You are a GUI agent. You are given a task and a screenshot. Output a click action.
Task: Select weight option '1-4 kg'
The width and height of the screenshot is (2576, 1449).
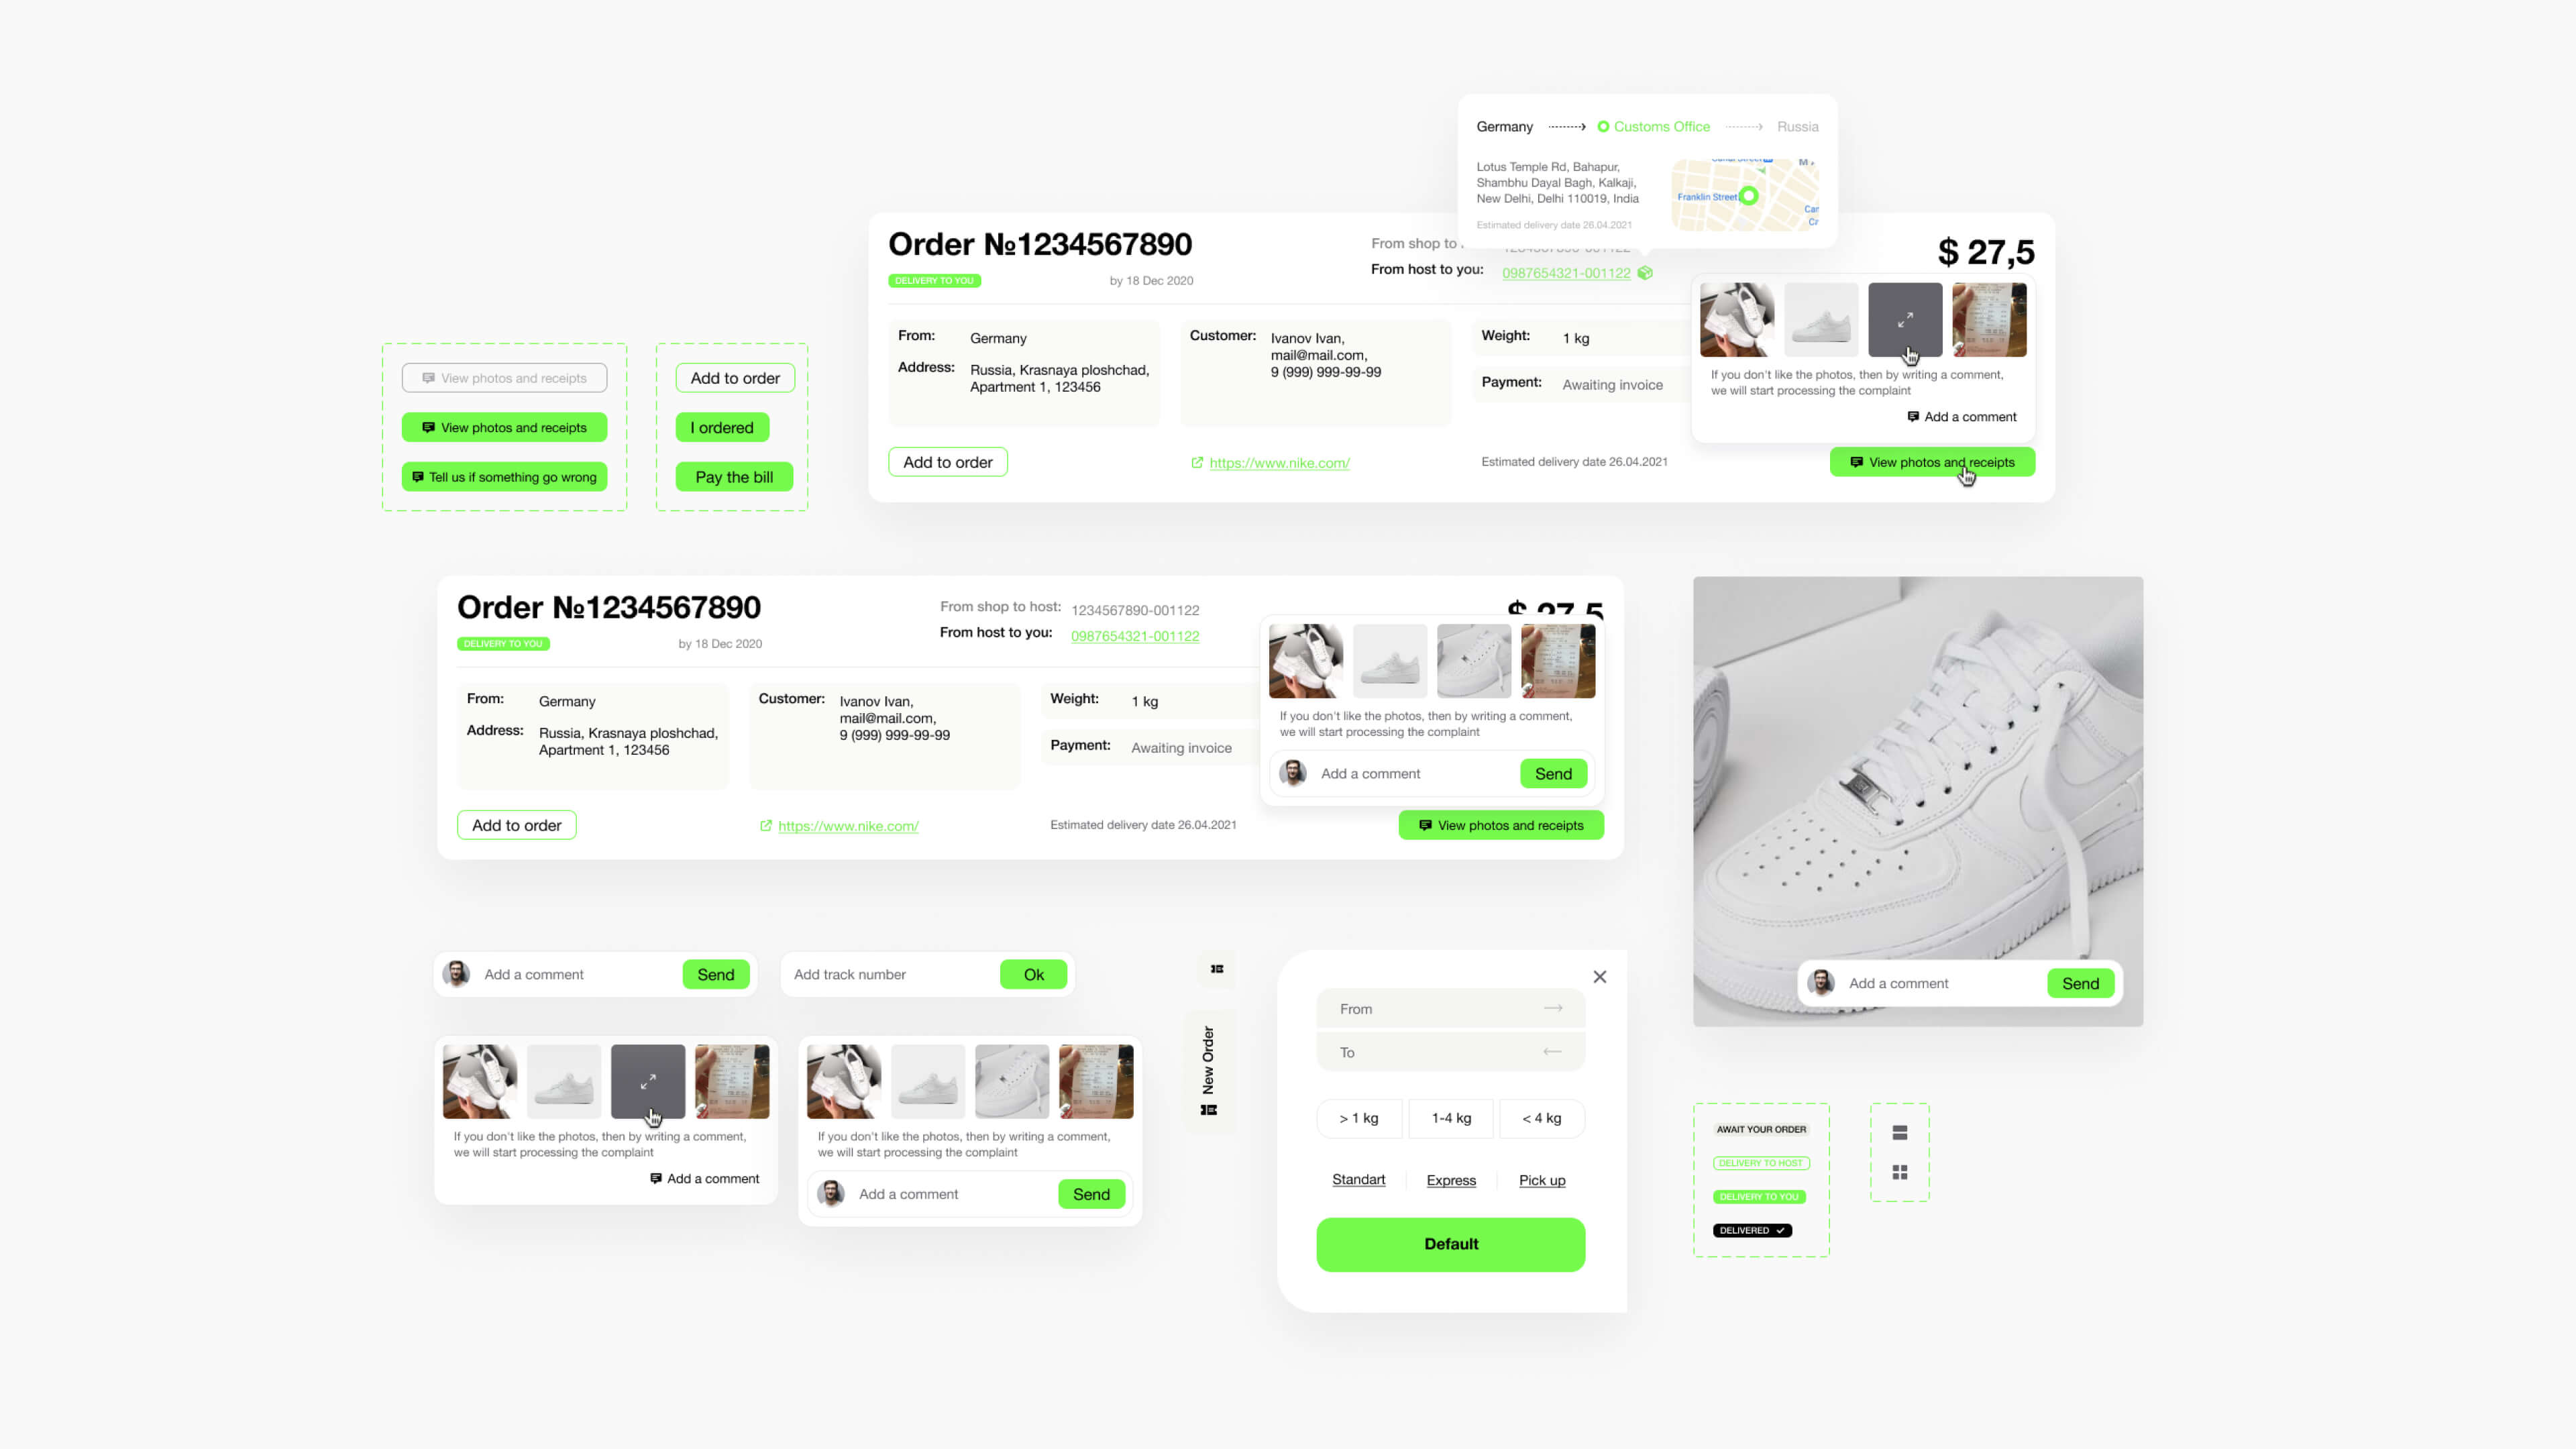click(x=1451, y=1116)
